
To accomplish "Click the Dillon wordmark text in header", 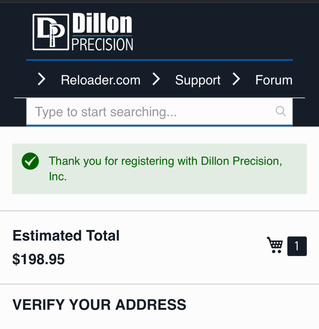I will tap(102, 23).
